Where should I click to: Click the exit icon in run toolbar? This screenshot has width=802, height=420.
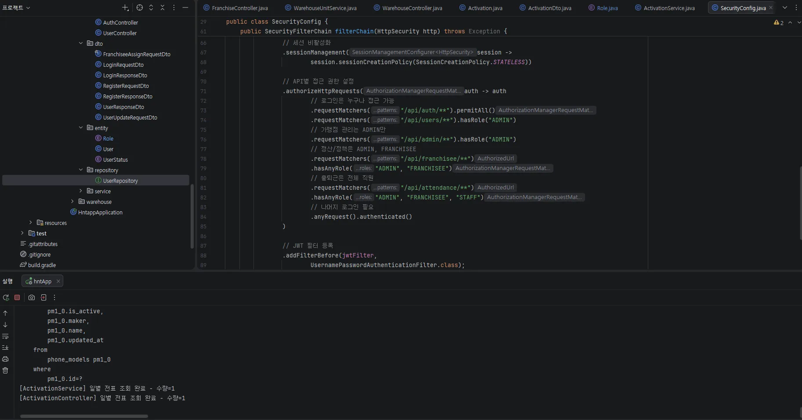[x=43, y=297]
